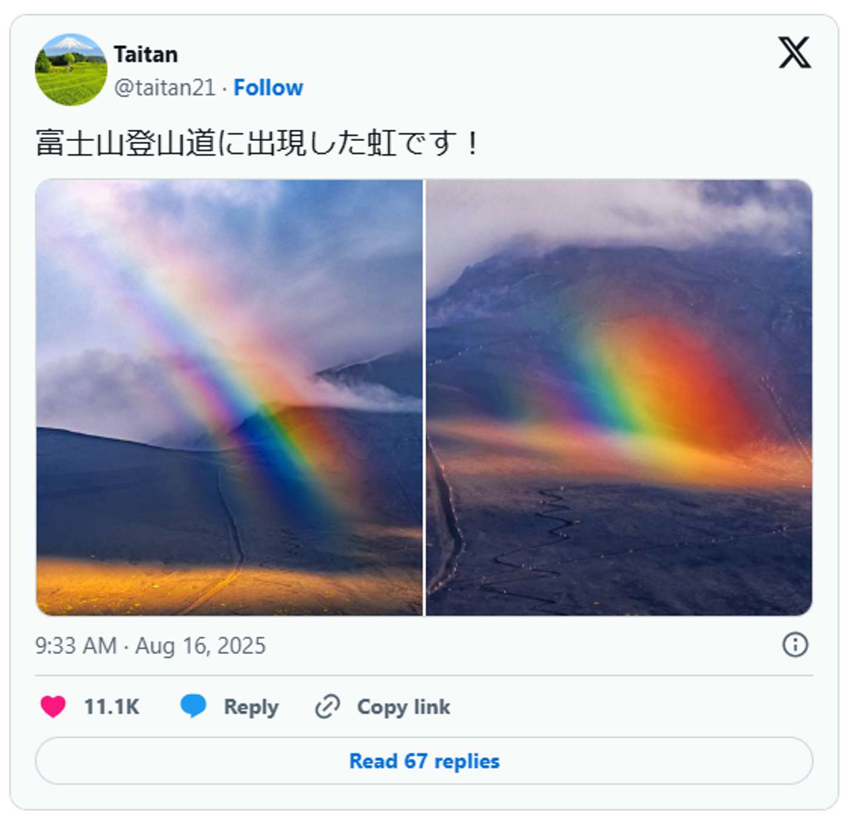Open the right rainbow mountain photo

tap(619, 397)
